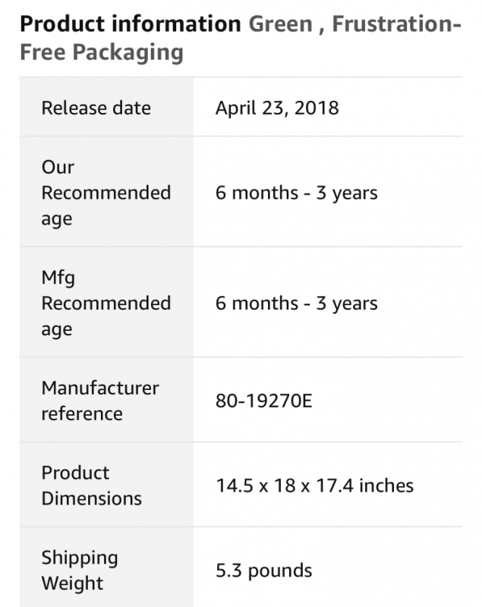Click the Free Packaging text in header

pyautogui.click(x=102, y=52)
